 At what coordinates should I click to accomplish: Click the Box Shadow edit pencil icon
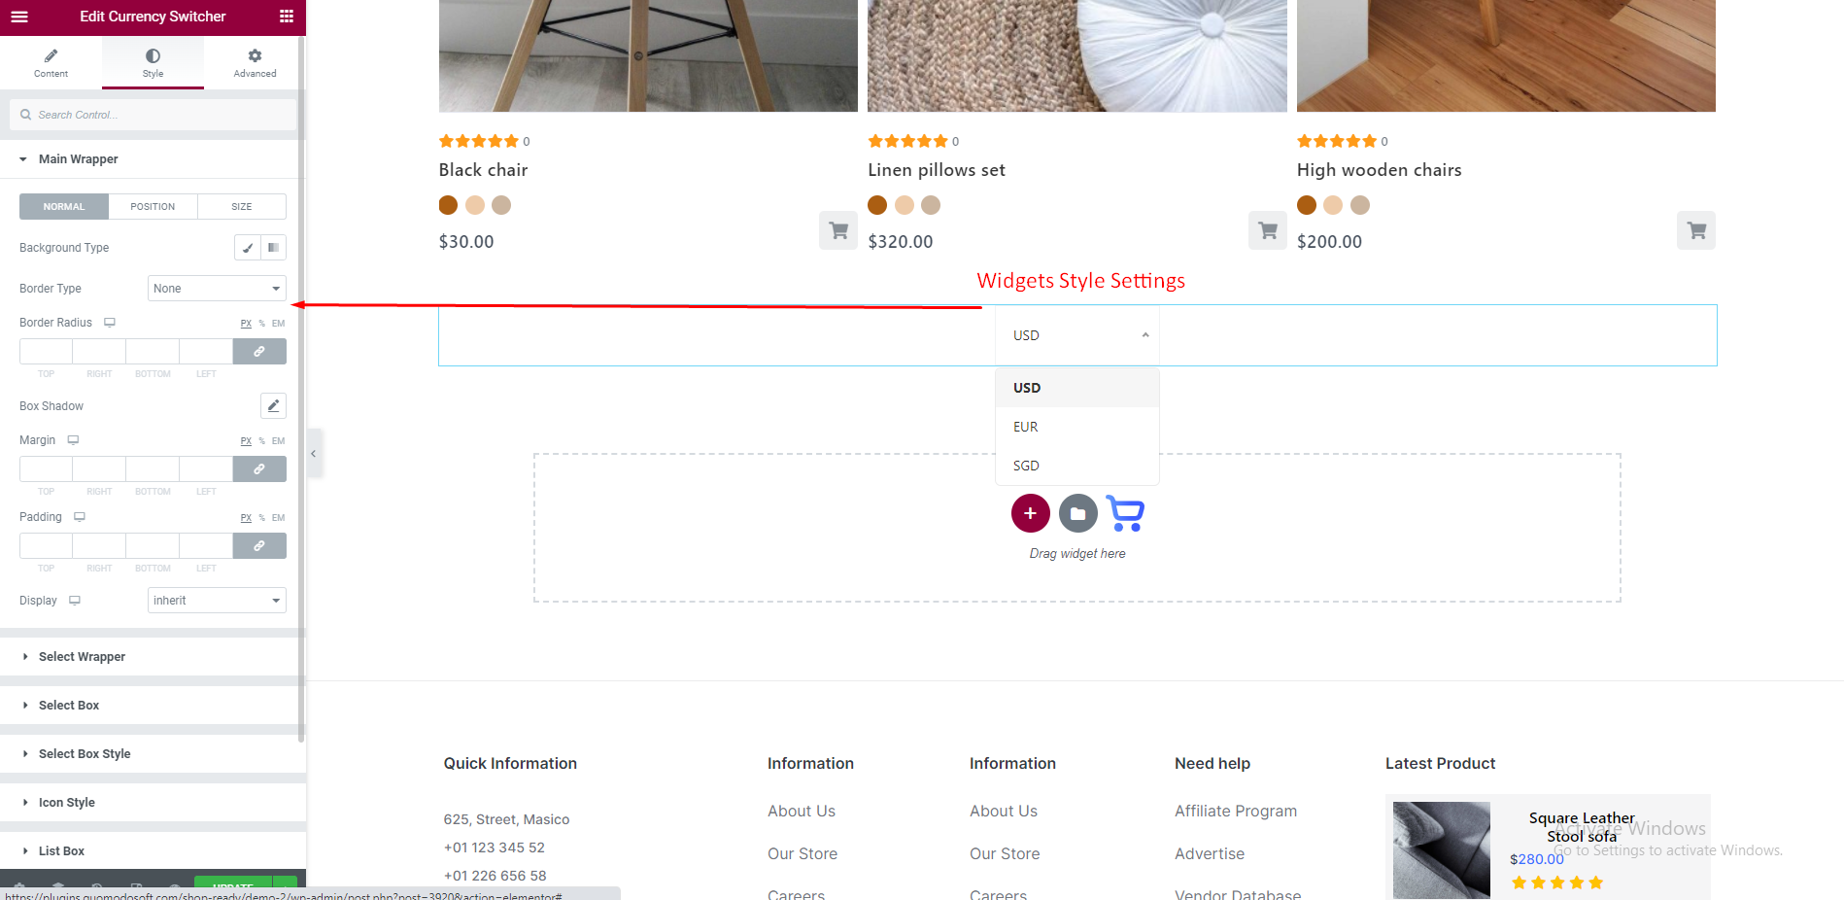click(273, 406)
